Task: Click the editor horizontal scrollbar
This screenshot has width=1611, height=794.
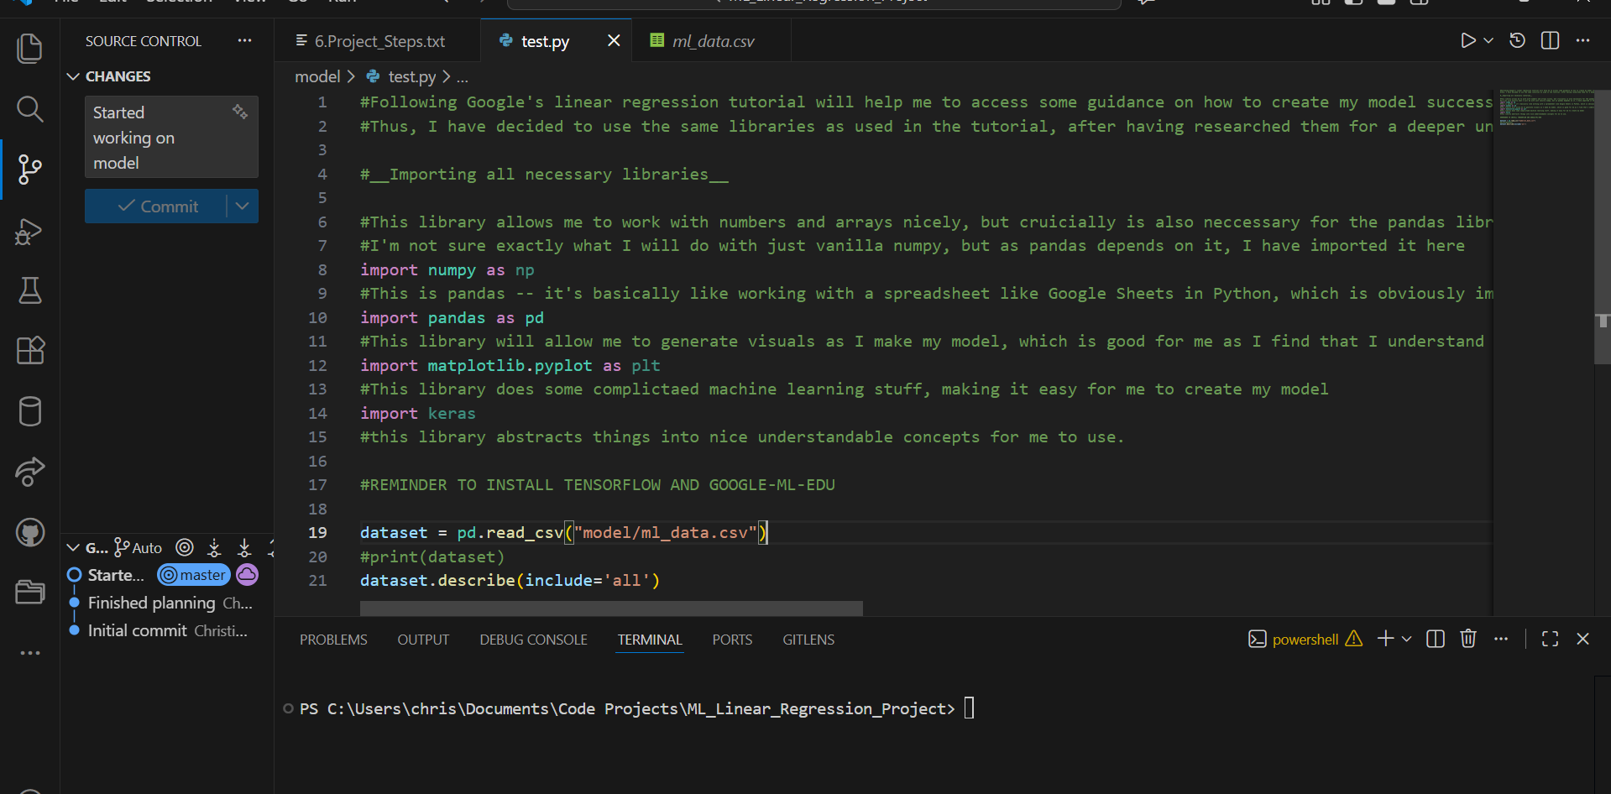Action: coord(610,608)
